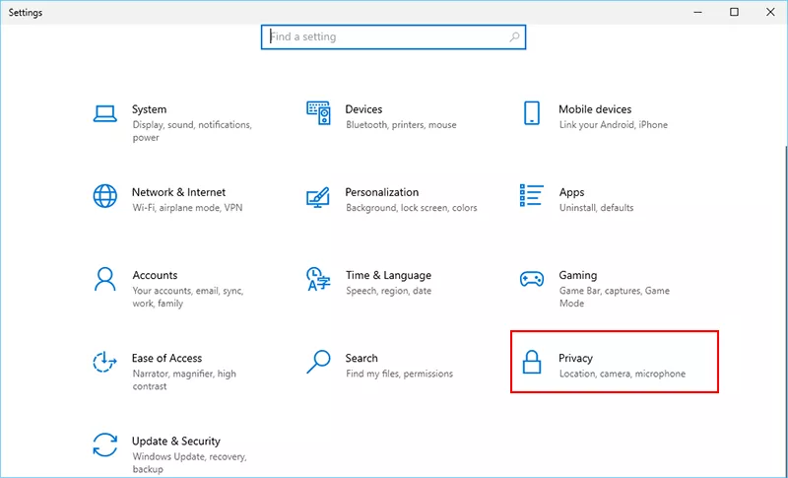Click the System laptop icon
The image size is (788, 478).
pos(105,112)
